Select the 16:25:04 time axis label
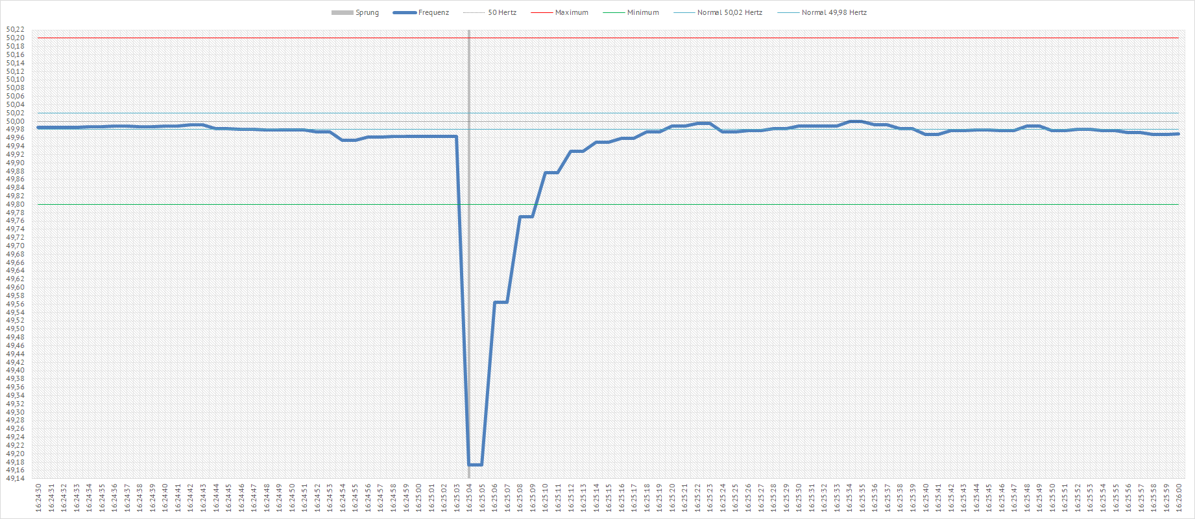The width and height of the screenshot is (1195, 519). [469, 498]
